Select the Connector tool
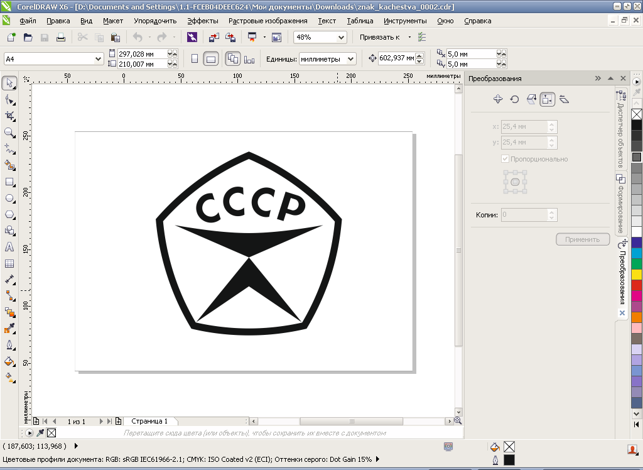This screenshot has width=643, height=470. [9, 296]
